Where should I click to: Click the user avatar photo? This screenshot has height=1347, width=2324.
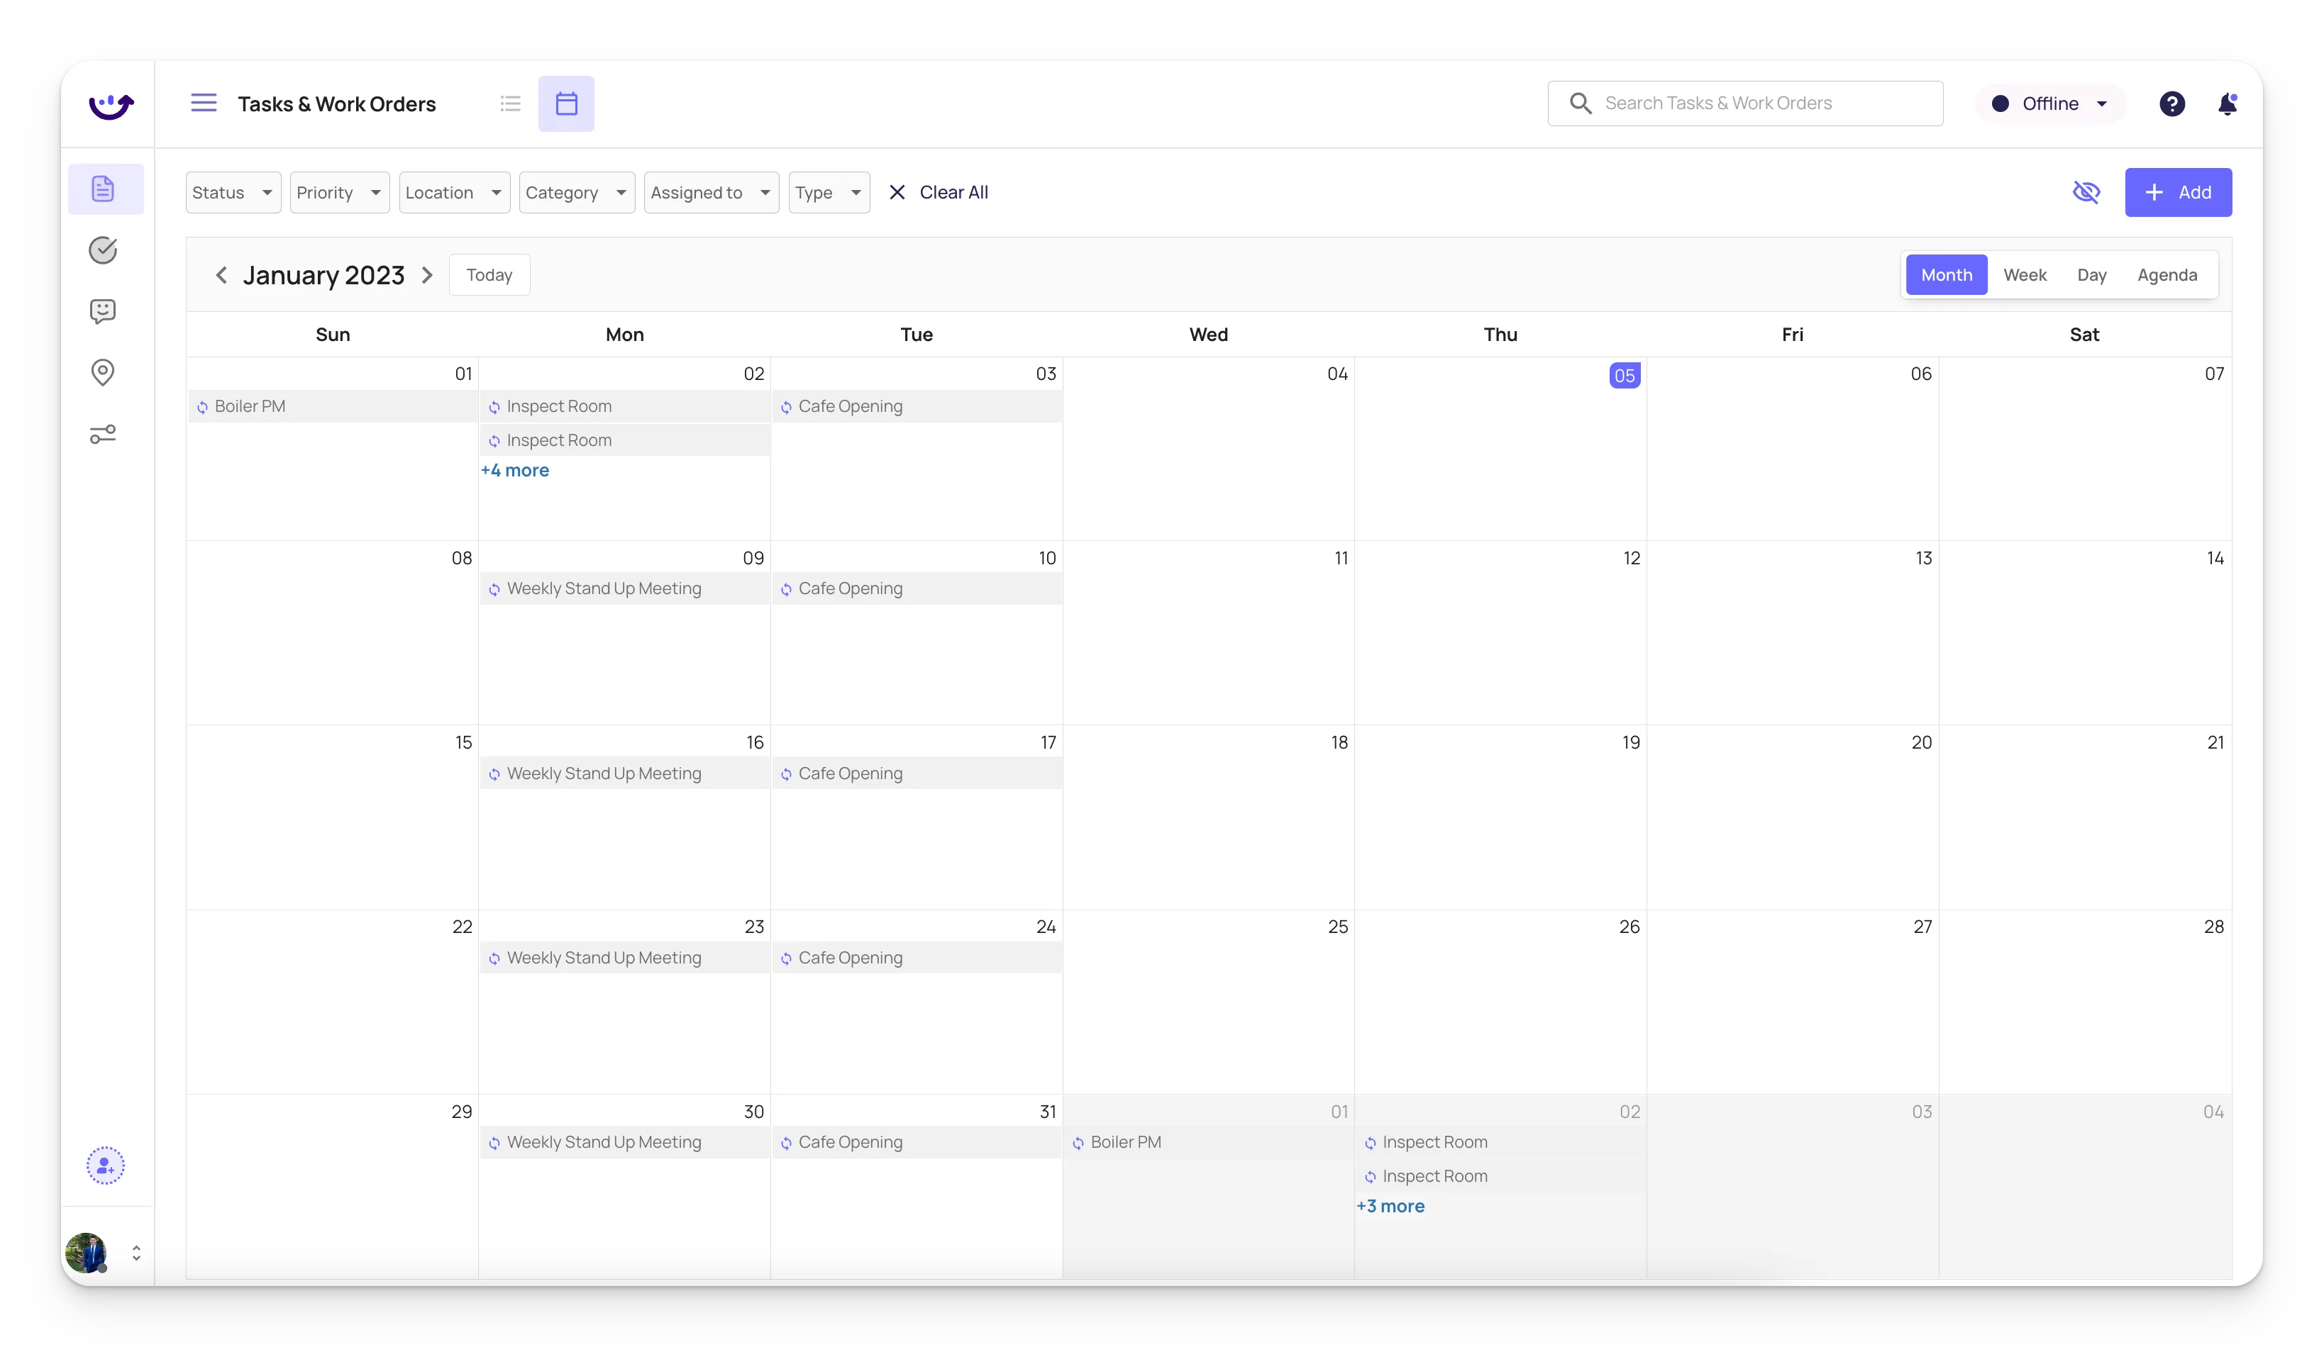coord(86,1253)
